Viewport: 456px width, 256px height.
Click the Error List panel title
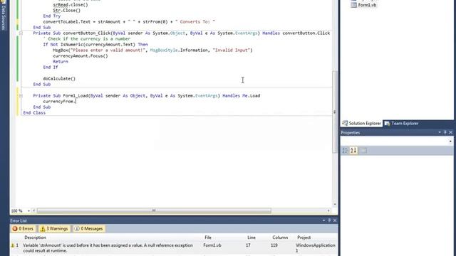point(19,220)
